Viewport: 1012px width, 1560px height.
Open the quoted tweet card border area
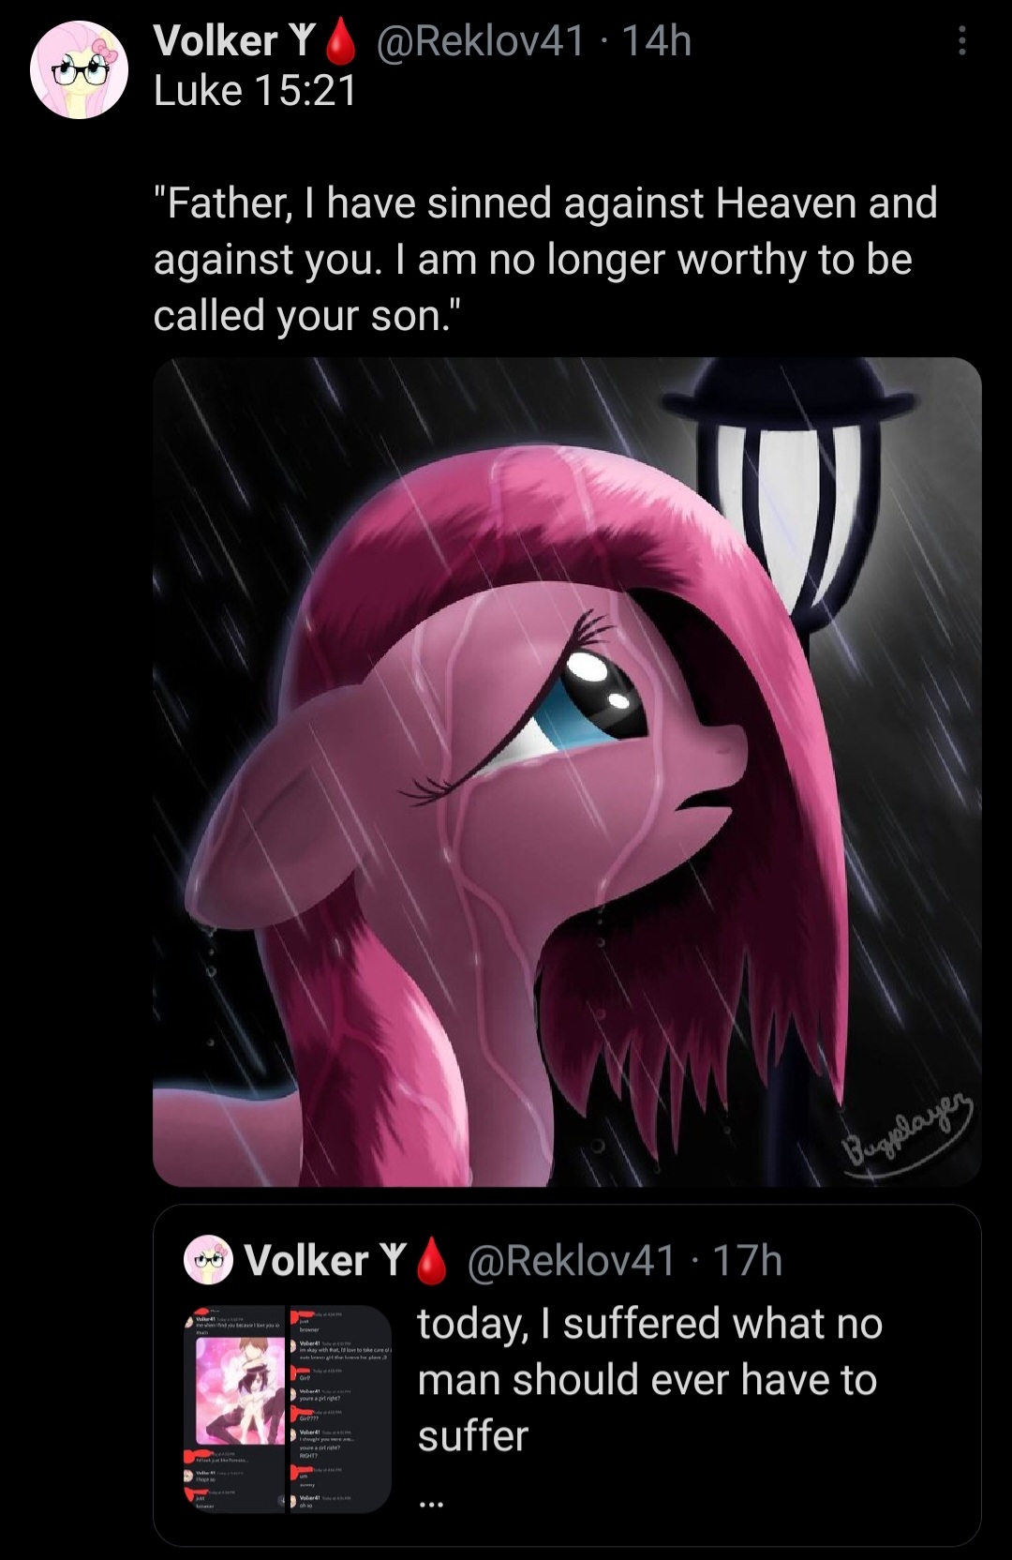(567, 1375)
